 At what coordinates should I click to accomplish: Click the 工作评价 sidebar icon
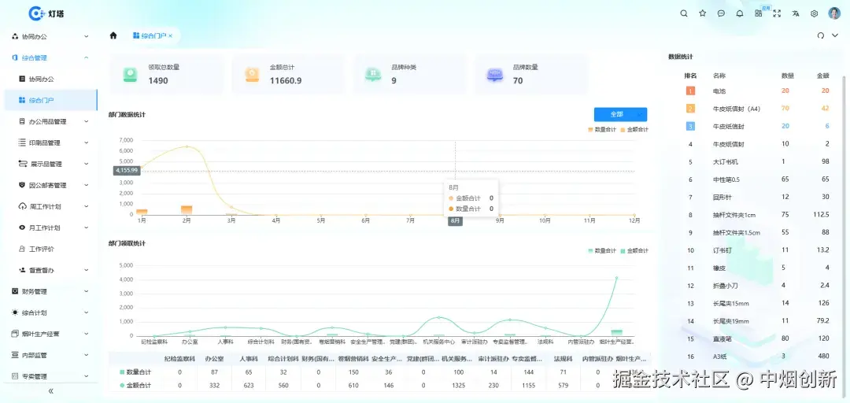point(22,249)
